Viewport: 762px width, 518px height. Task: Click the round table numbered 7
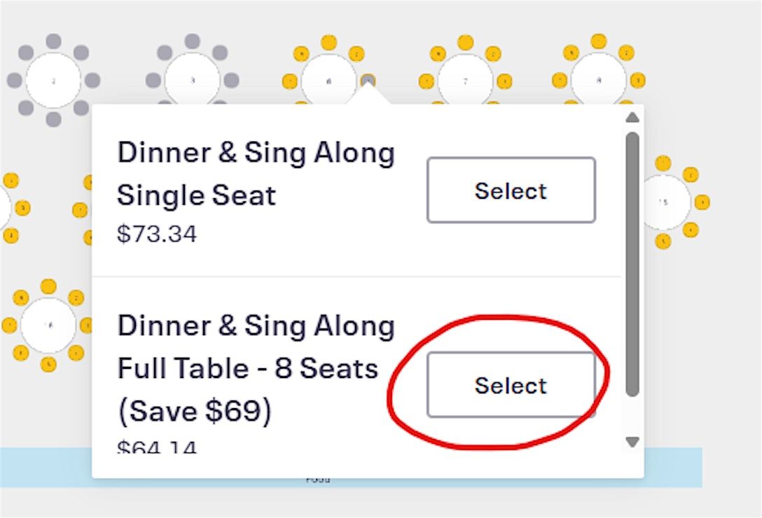click(x=465, y=80)
